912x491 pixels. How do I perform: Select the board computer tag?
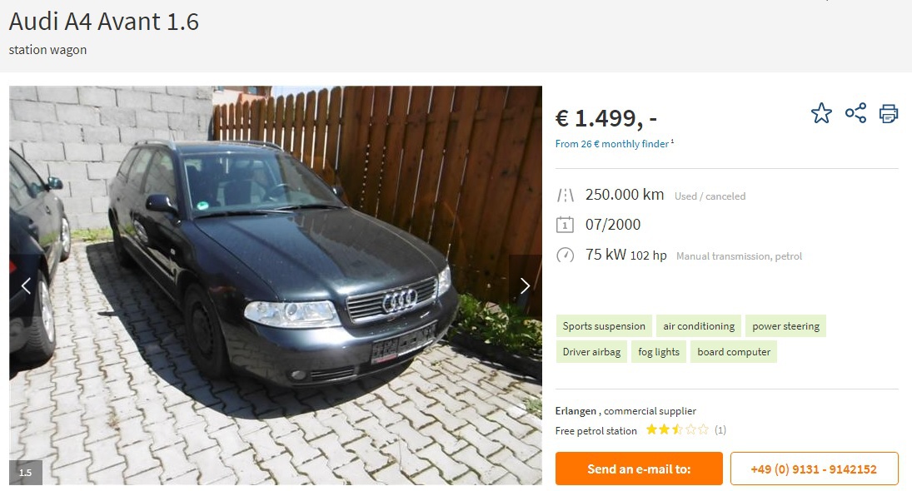coord(734,351)
